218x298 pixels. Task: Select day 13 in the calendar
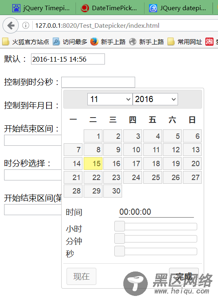click(x=192, y=149)
